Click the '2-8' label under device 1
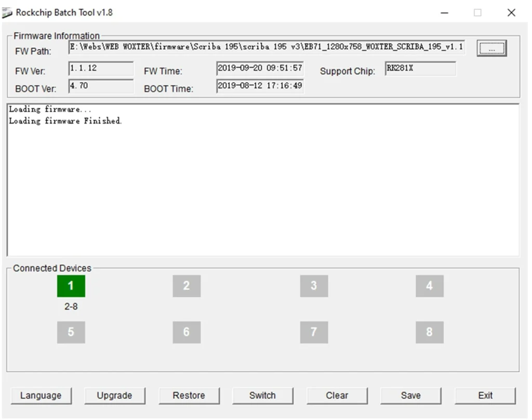Screen dimensions: 532x420 pos(71,306)
